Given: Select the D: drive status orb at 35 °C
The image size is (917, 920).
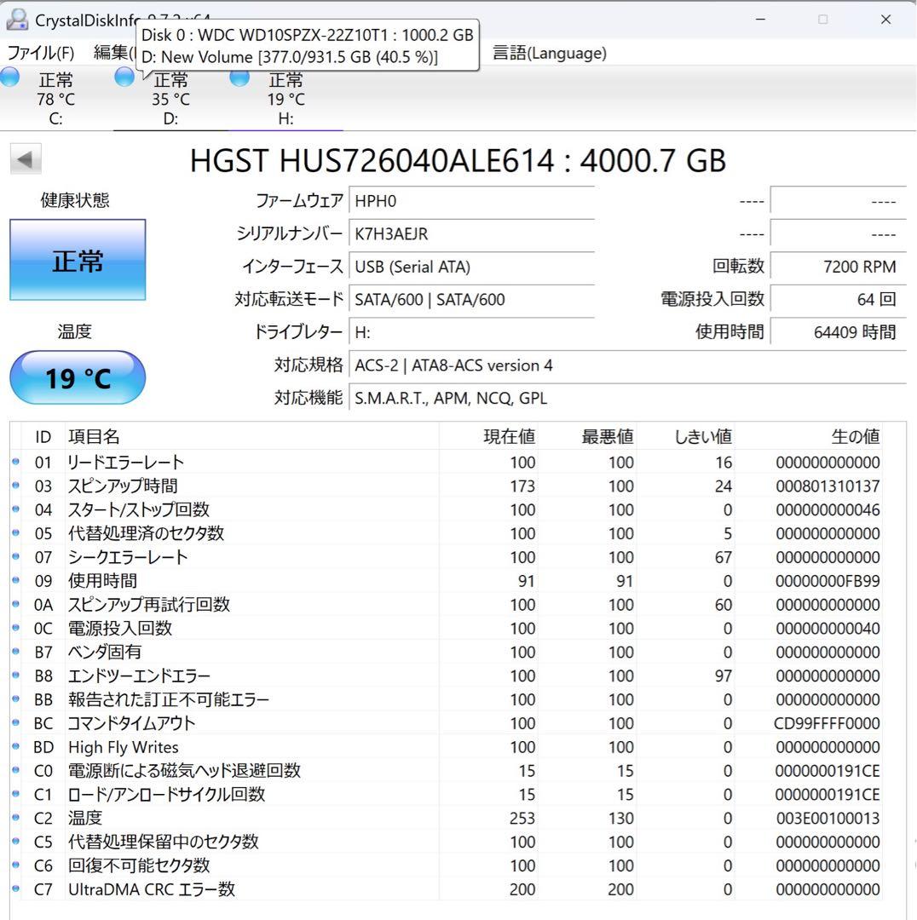Looking at the screenshot, I should [124, 77].
